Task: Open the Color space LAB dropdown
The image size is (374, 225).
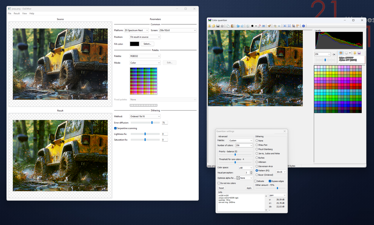Action: pos(245,168)
